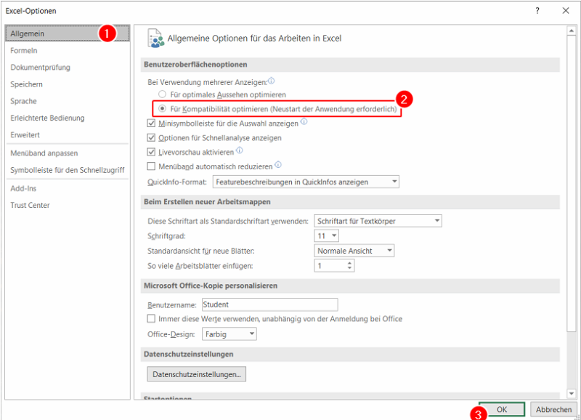Select the Allgemein category

point(68,33)
